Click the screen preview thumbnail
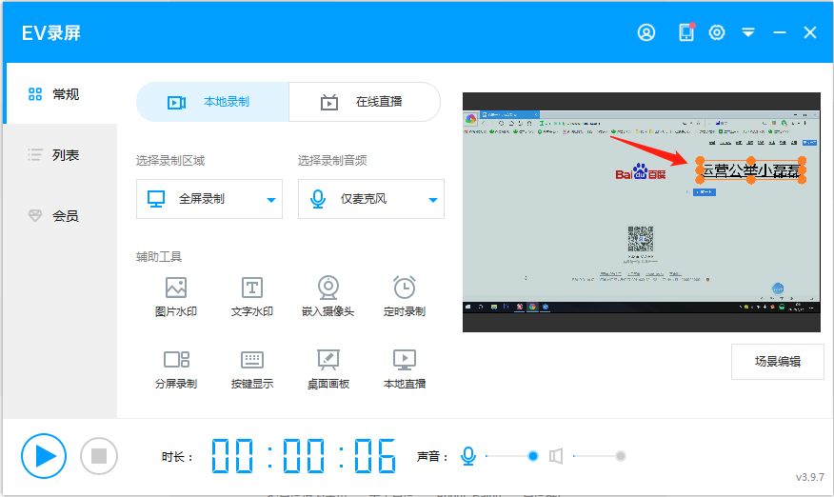834x497 pixels. (x=642, y=212)
